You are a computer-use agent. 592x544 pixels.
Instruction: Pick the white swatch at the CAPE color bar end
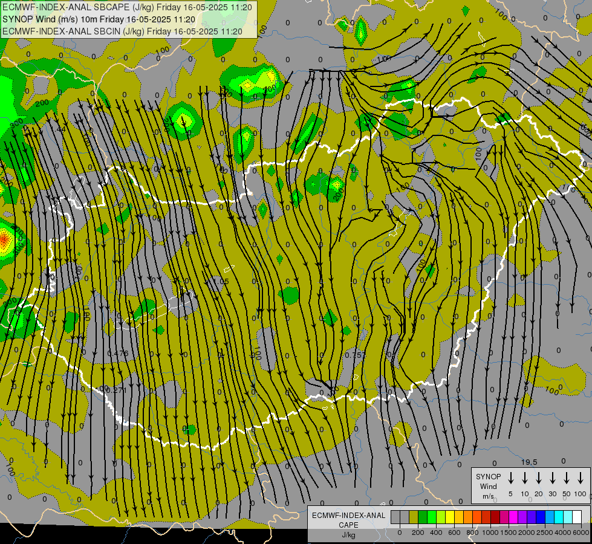click(577, 517)
